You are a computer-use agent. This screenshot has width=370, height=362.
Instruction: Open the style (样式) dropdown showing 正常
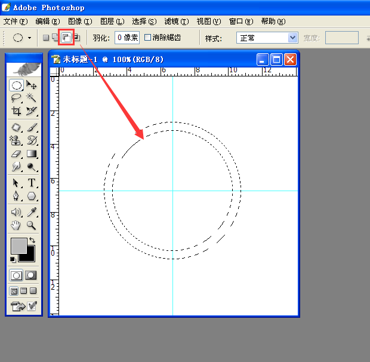267,38
